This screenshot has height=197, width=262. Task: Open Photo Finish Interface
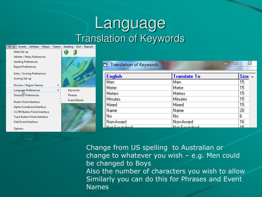[x=34, y=102]
